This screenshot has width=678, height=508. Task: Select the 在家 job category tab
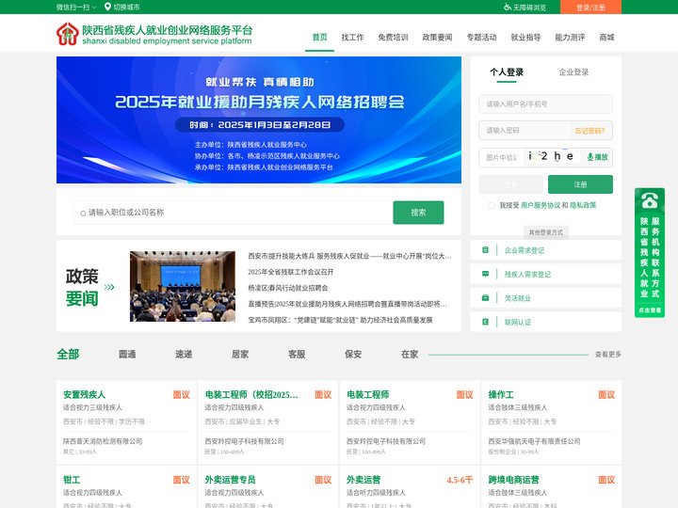tap(410, 355)
